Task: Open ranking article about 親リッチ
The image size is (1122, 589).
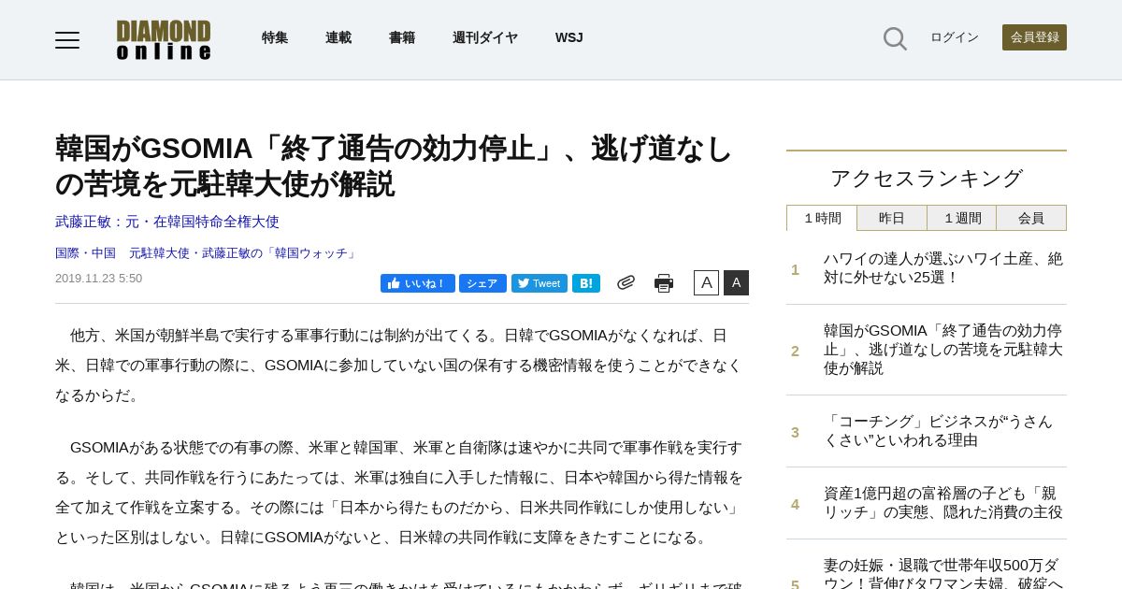Action: pyautogui.click(x=943, y=503)
